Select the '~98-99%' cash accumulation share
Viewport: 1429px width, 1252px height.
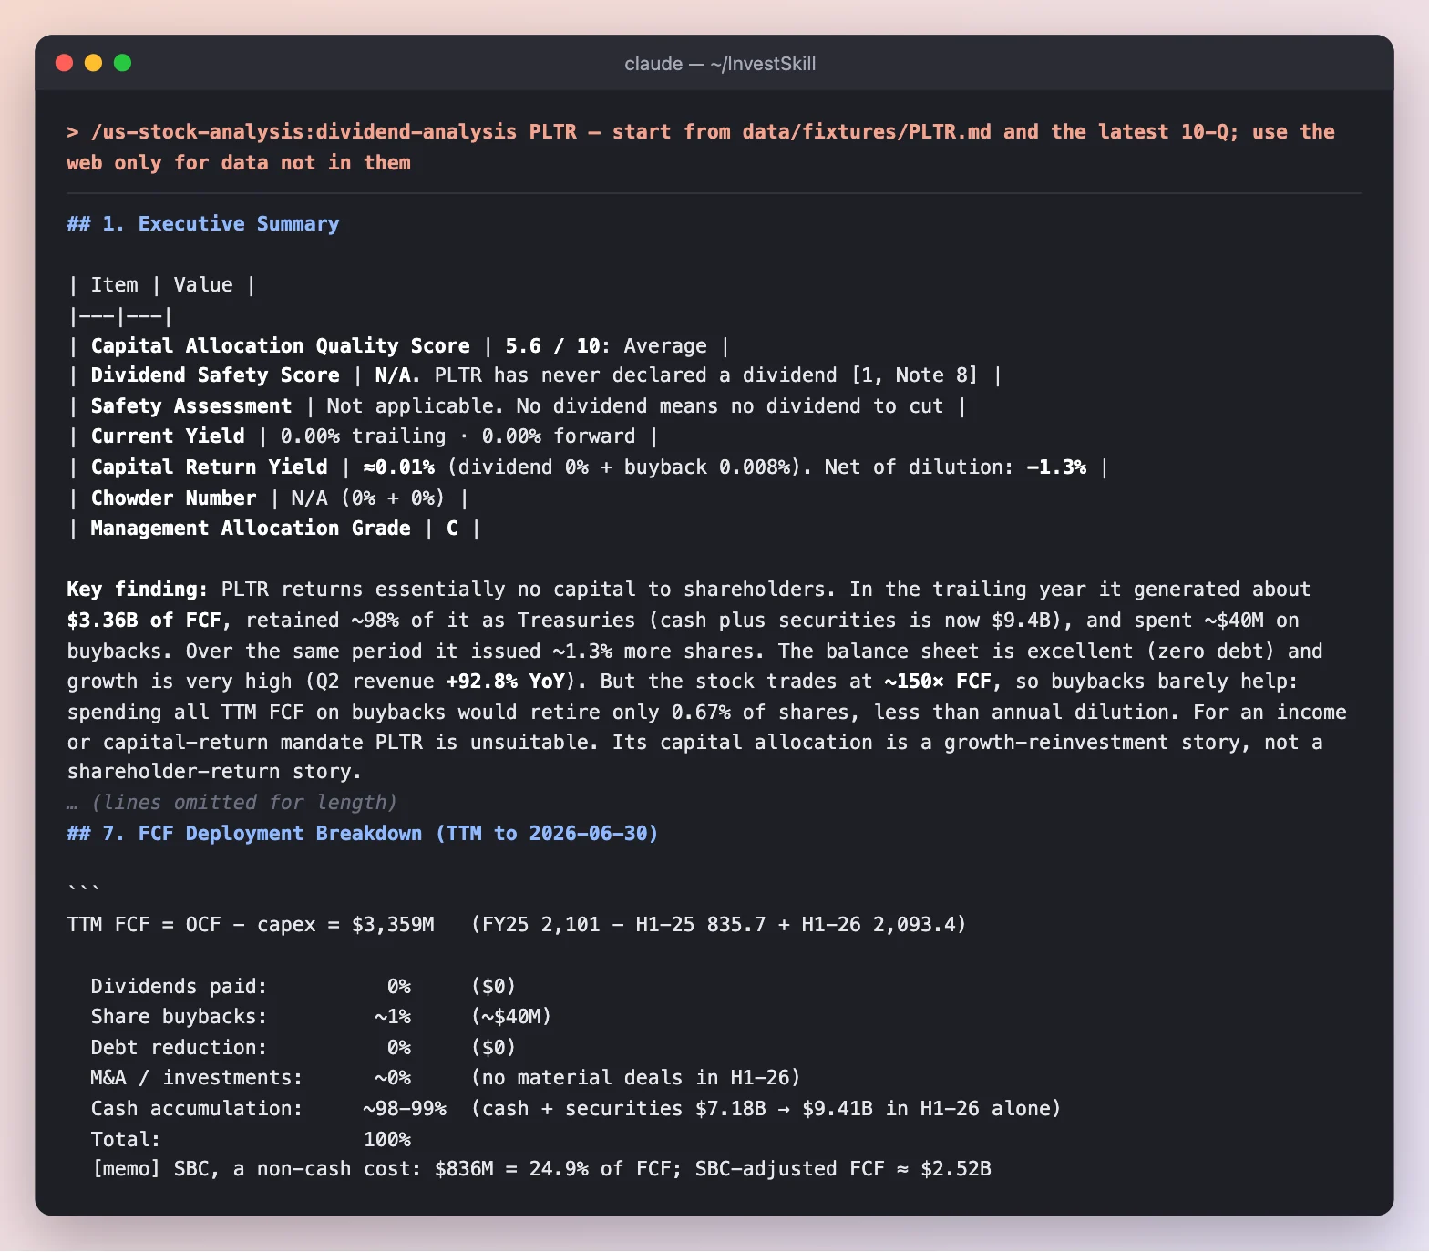point(405,1109)
